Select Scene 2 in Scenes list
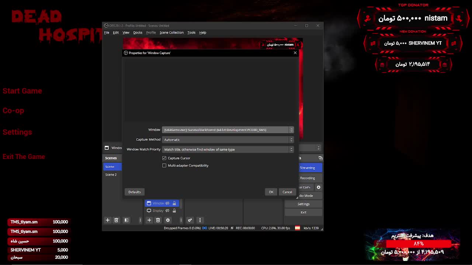 (111, 174)
